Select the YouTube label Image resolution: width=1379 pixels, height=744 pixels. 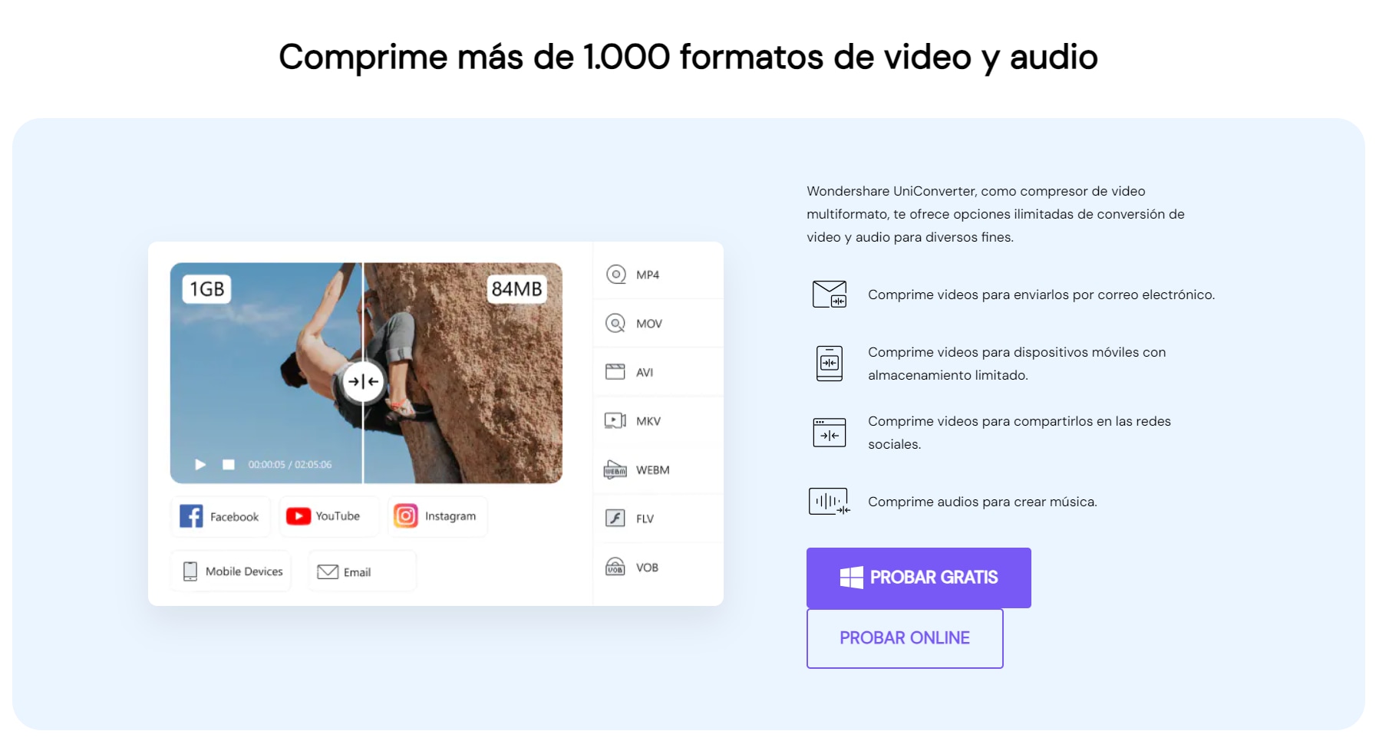coord(338,516)
